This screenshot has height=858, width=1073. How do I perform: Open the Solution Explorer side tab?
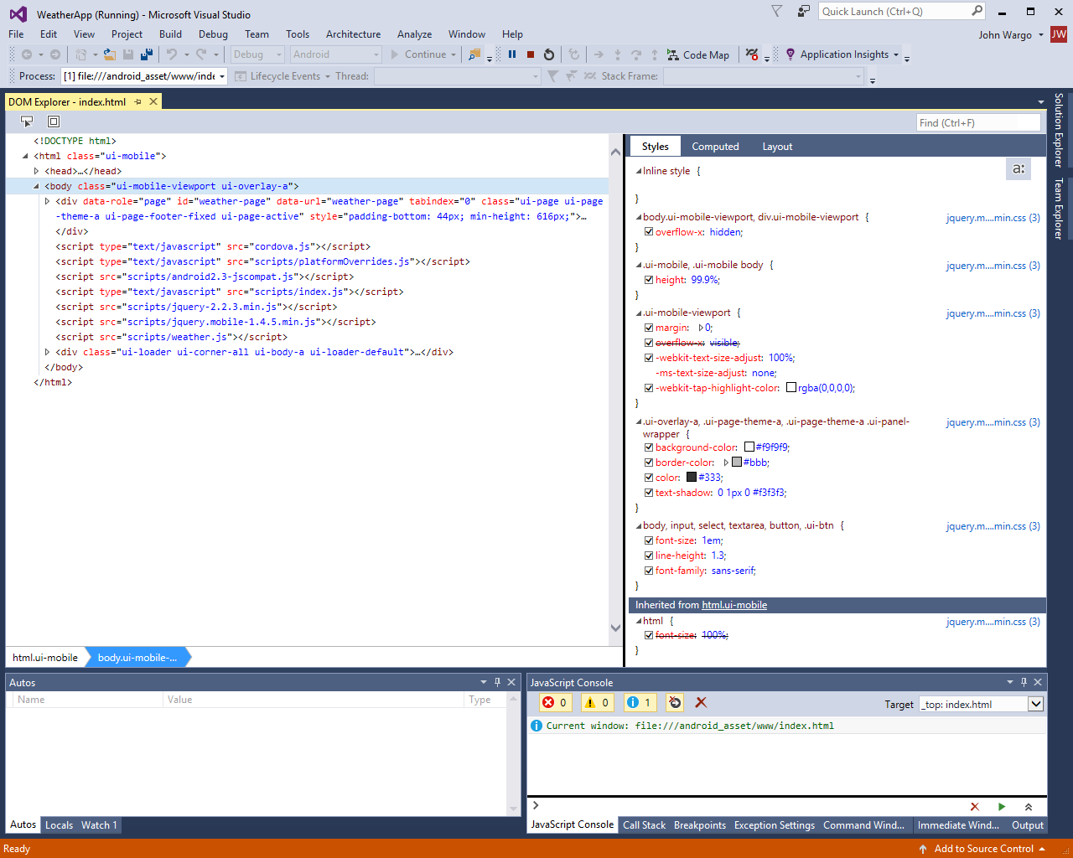(x=1059, y=130)
